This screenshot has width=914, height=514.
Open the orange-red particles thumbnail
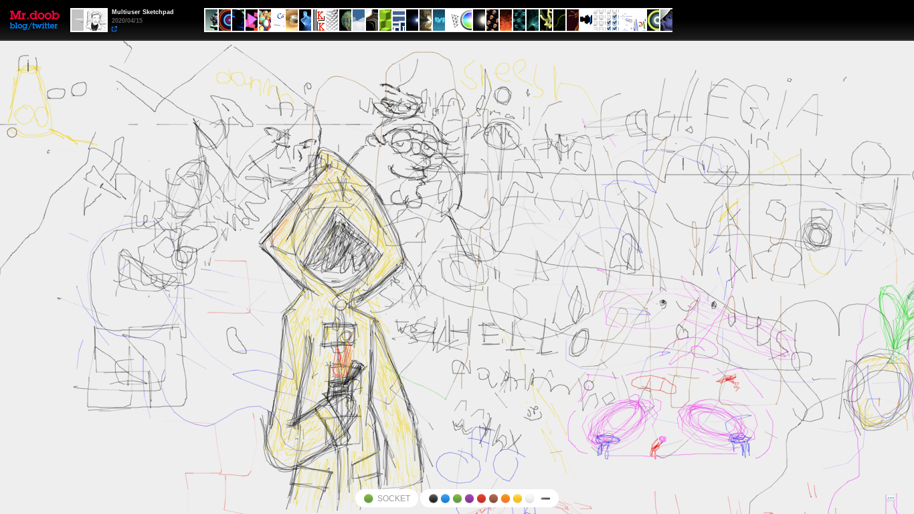(x=506, y=20)
